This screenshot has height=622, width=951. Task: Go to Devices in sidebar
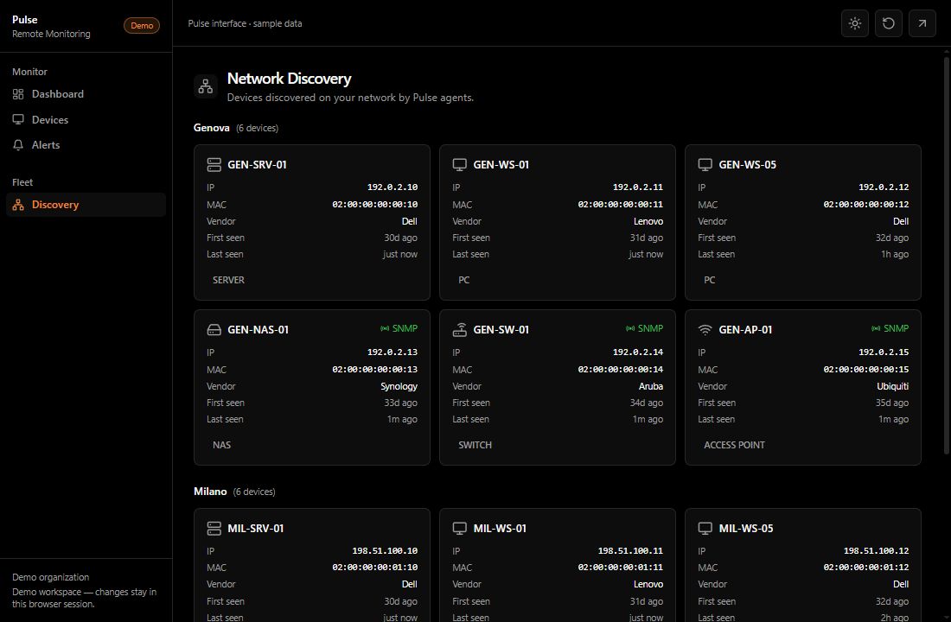click(86, 119)
